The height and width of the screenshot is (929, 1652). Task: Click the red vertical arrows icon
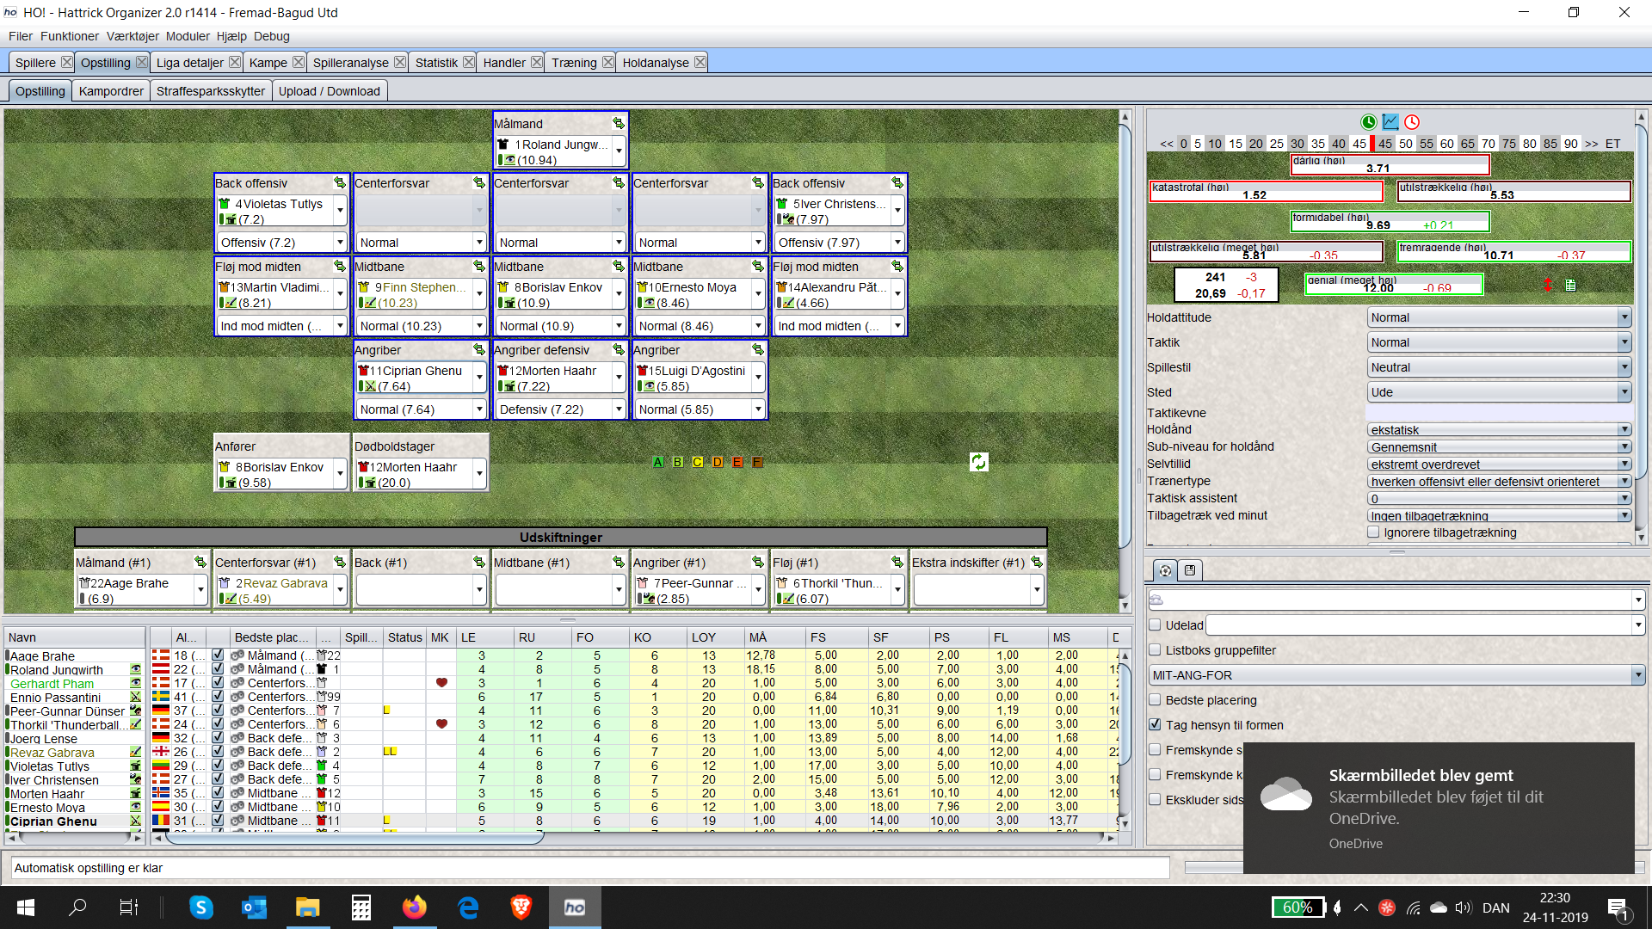pos(1547,286)
